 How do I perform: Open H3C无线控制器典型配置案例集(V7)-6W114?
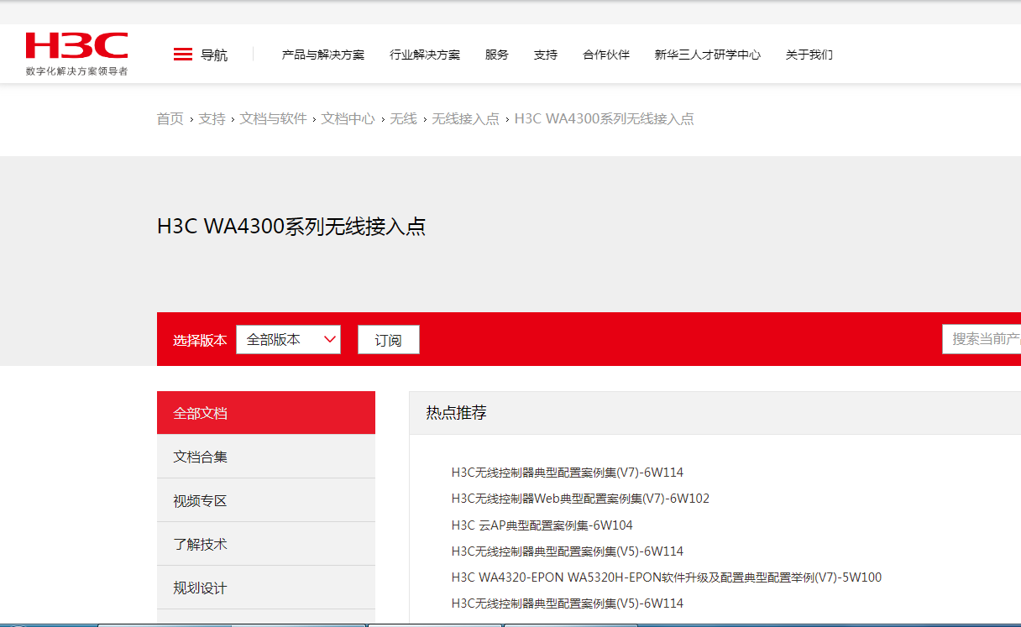[568, 473]
